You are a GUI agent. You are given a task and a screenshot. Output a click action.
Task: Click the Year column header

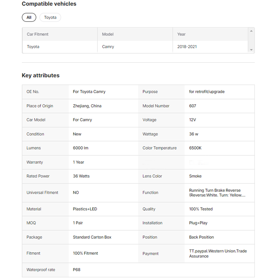tap(181, 34)
